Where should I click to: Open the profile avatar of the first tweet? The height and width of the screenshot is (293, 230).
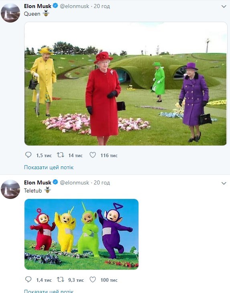click(x=10, y=13)
